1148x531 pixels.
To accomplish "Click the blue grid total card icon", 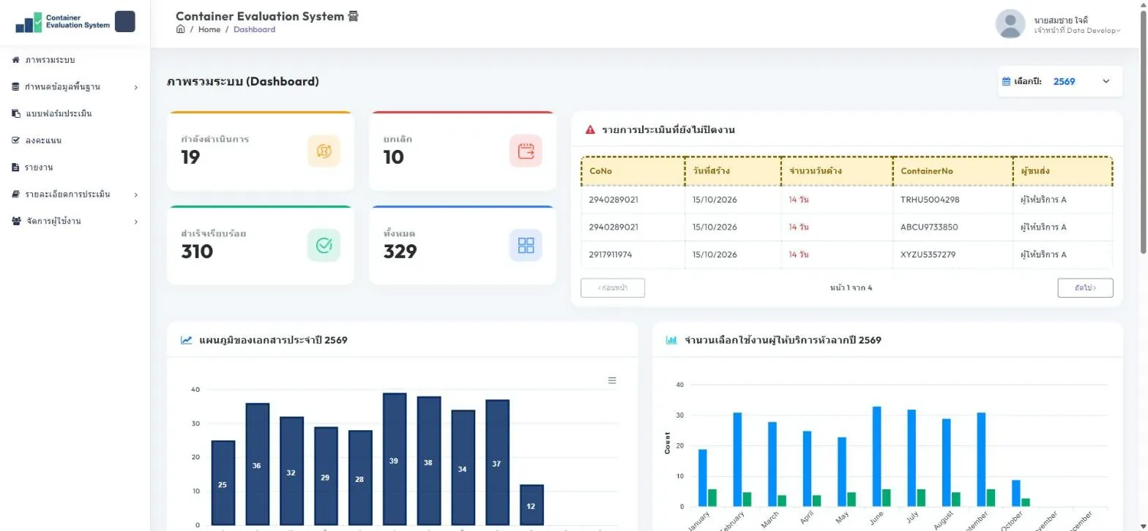I will 526,246.
